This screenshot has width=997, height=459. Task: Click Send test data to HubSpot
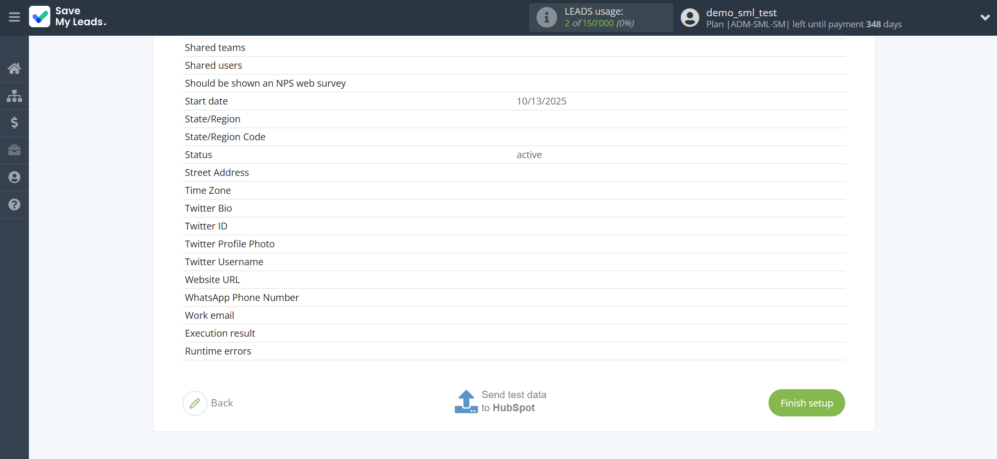513,401
